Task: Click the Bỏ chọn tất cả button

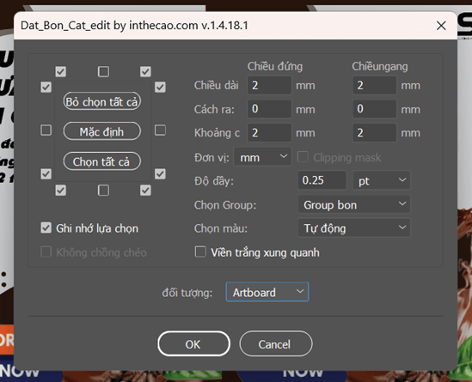Action: click(x=102, y=101)
